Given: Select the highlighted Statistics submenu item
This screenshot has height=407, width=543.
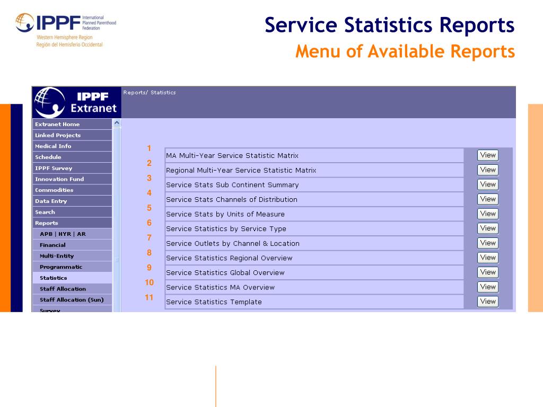Looking at the screenshot, I should tap(72, 278).
